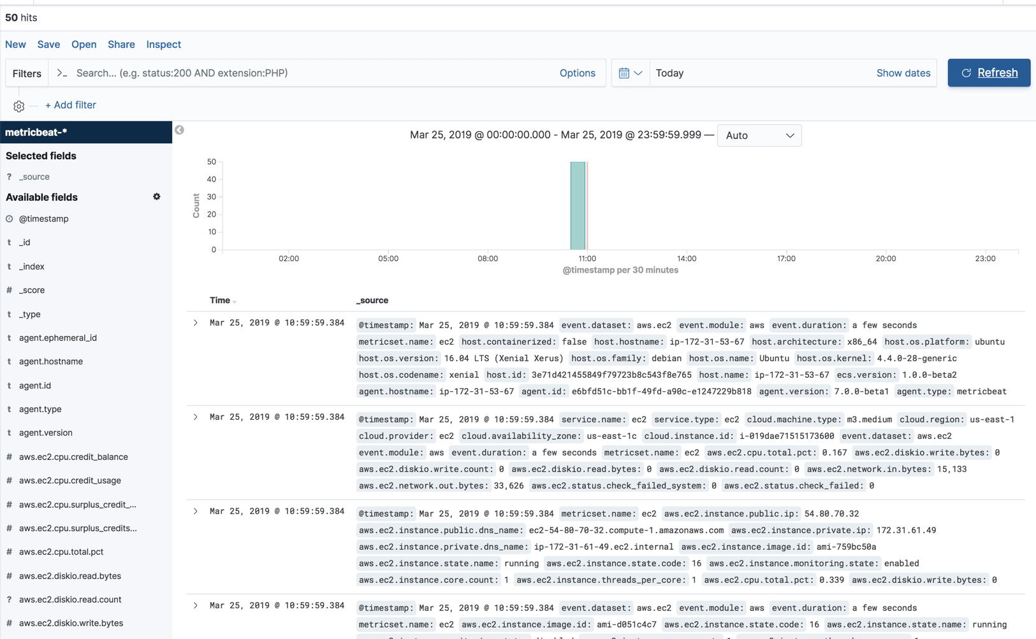Screen dimensions: 1036x639
Task: Click Show dates link
Action: click(903, 73)
